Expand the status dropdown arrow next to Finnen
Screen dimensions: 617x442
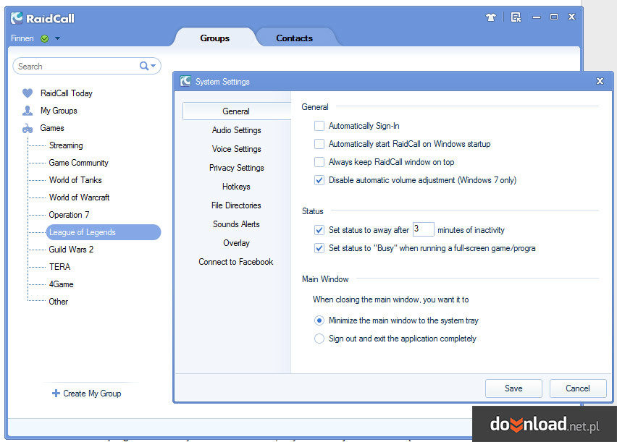57,38
